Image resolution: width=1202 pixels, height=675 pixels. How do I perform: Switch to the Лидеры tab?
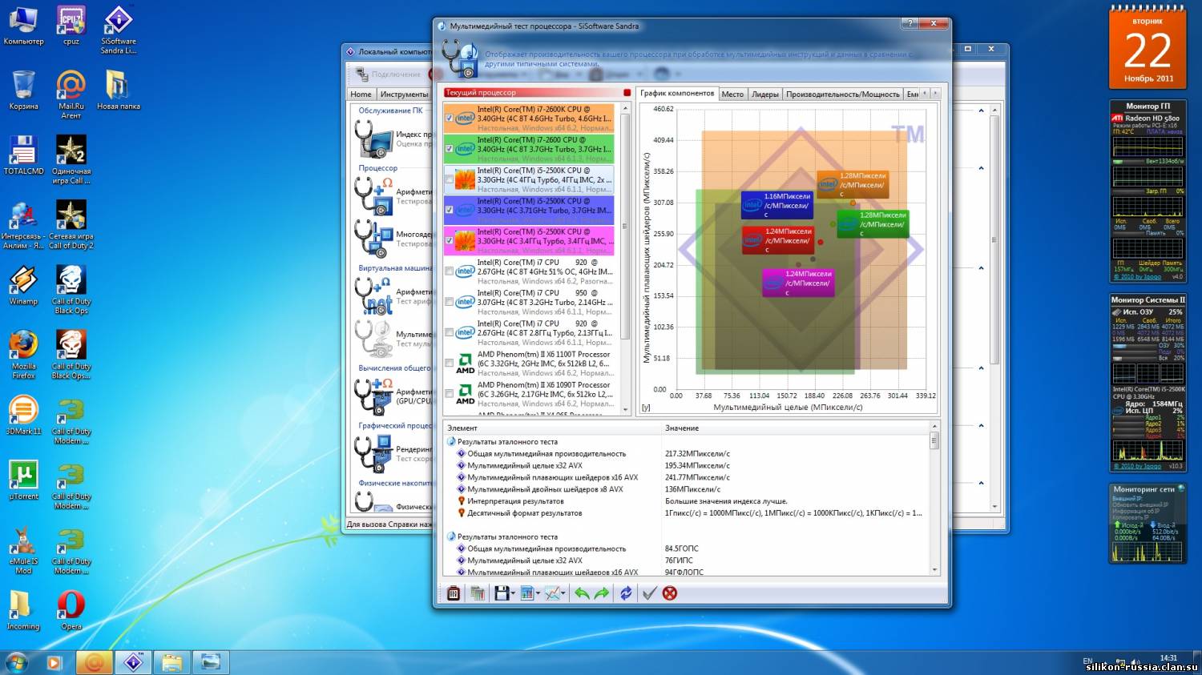[764, 94]
